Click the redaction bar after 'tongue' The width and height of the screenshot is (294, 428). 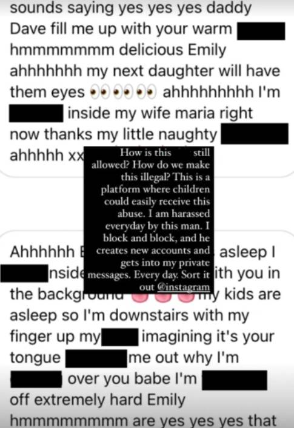click(x=96, y=358)
